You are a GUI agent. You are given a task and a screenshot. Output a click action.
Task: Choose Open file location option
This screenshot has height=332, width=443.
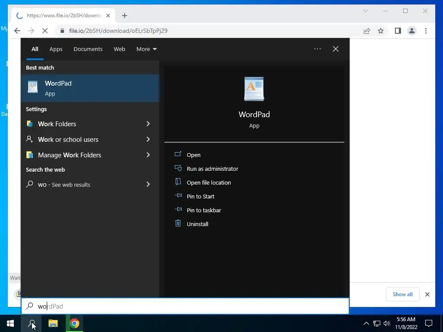click(x=209, y=183)
